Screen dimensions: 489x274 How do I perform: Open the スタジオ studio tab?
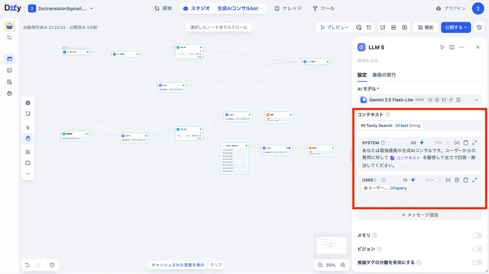click(196, 8)
